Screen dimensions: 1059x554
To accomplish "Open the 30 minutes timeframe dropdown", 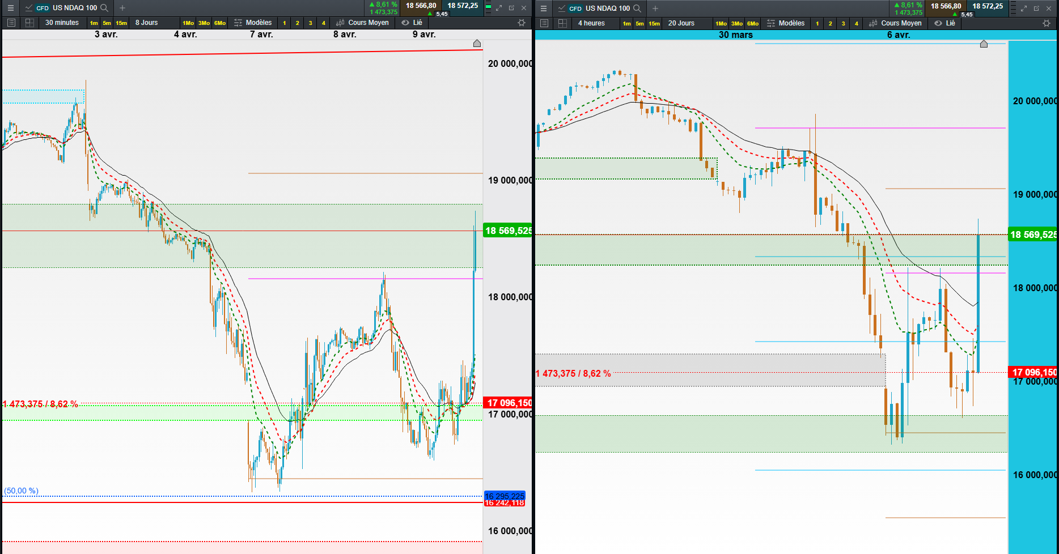I will [62, 23].
